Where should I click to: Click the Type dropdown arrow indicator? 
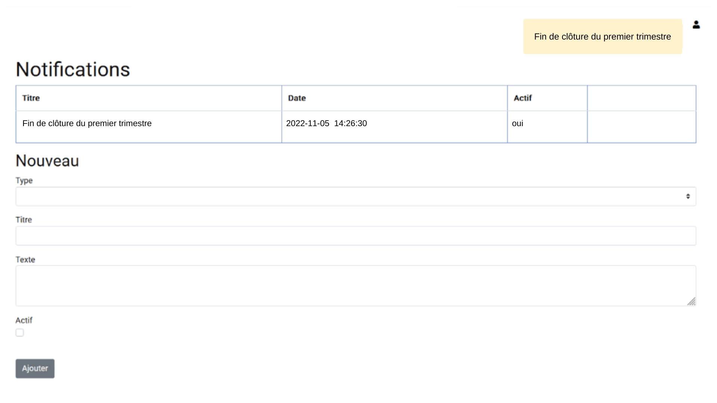[x=688, y=196]
